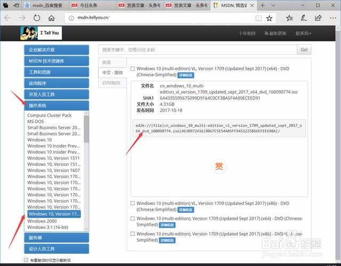
Task: Click the OS list scroll up arrow
Action: coord(86,113)
